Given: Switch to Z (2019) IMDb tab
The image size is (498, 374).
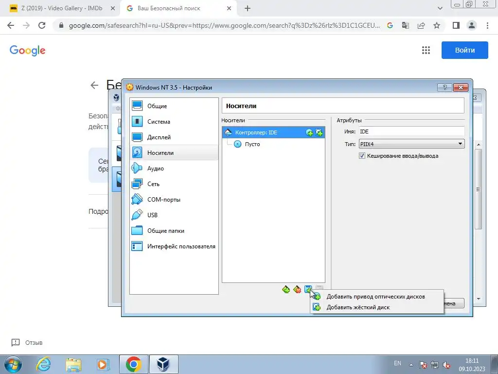Looking at the screenshot, I should point(62,8).
